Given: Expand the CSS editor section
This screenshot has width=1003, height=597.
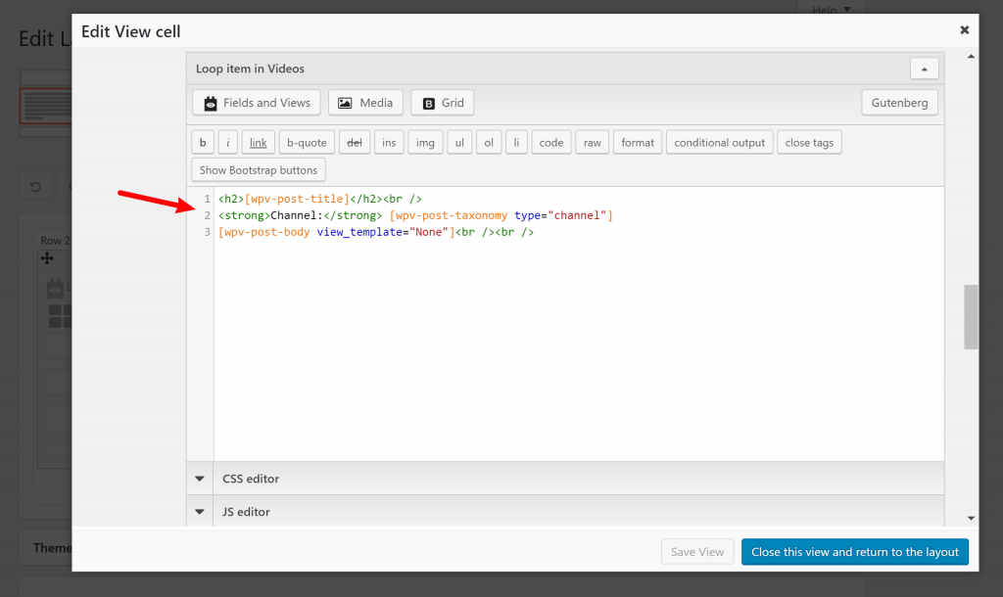Looking at the screenshot, I should tap(200, 479).
